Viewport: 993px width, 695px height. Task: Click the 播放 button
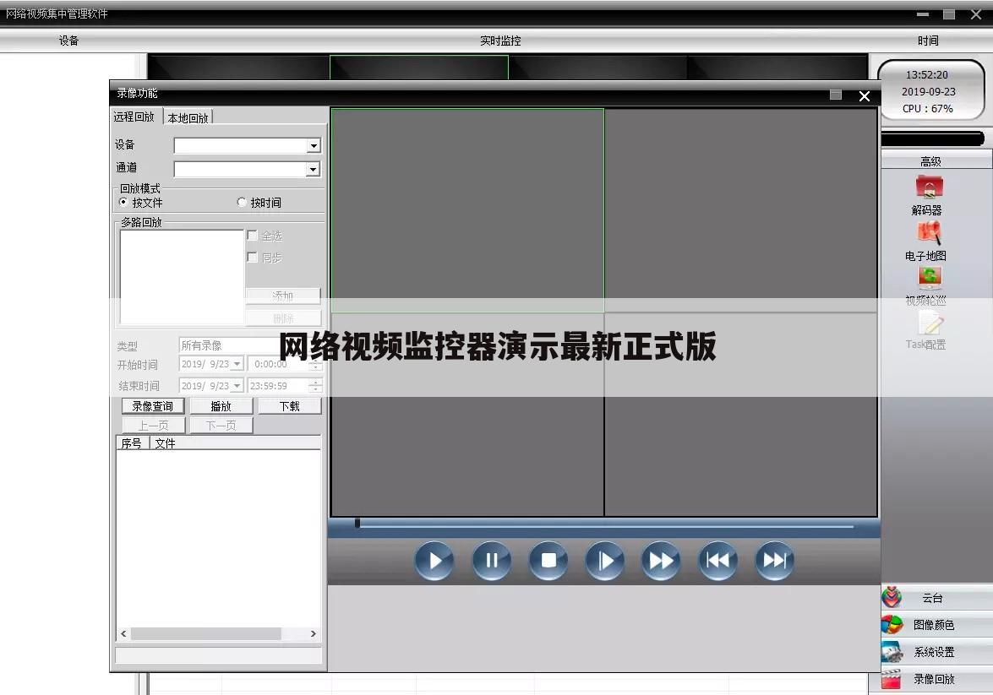pos(221,405)
